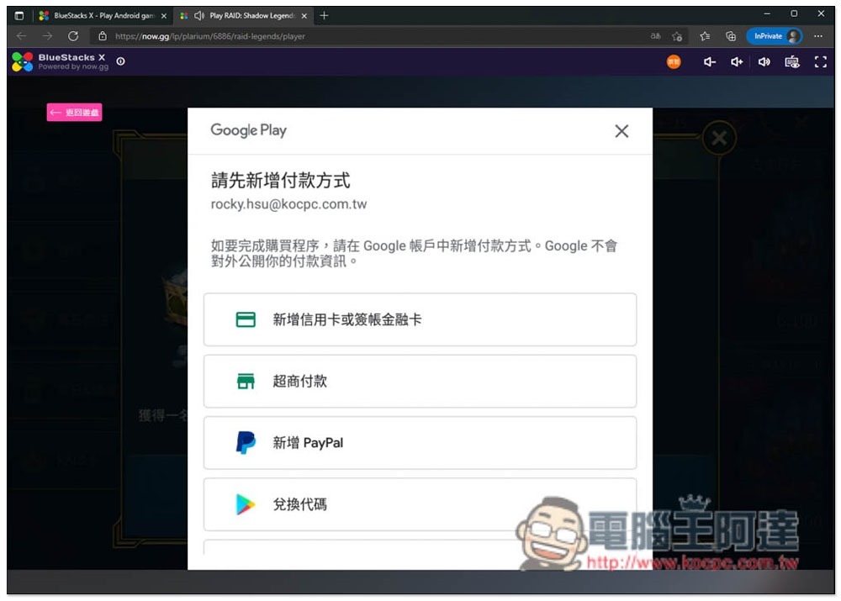
Task: Click the Google Play dialog title
Action: (248, 130)
